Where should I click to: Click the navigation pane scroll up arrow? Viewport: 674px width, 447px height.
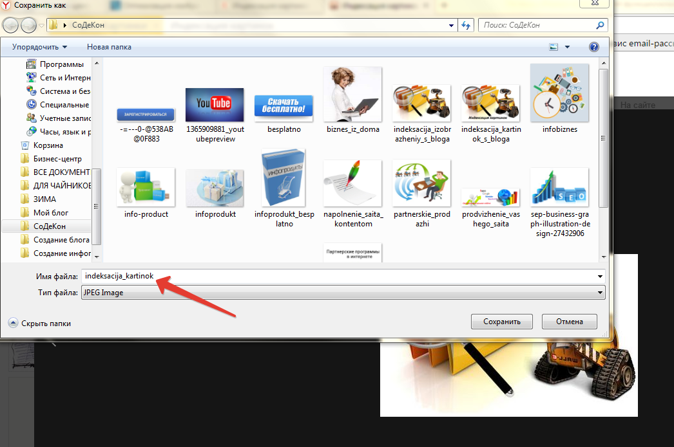pos(97,64)
